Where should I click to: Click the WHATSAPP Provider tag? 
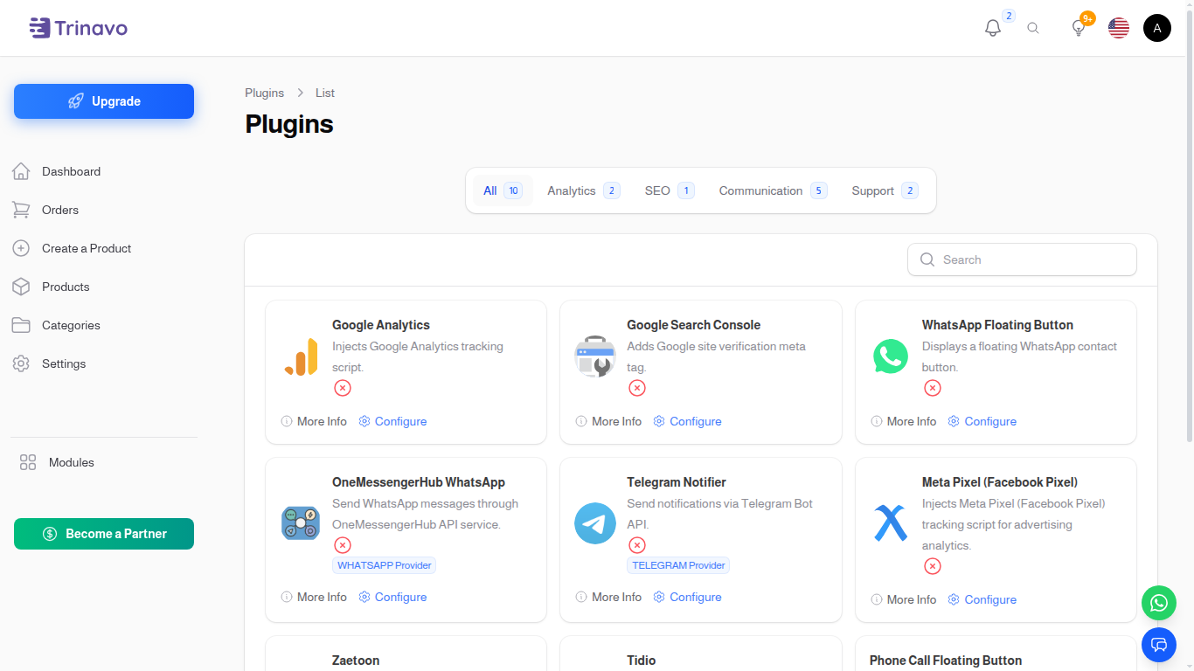pos(385,565)
